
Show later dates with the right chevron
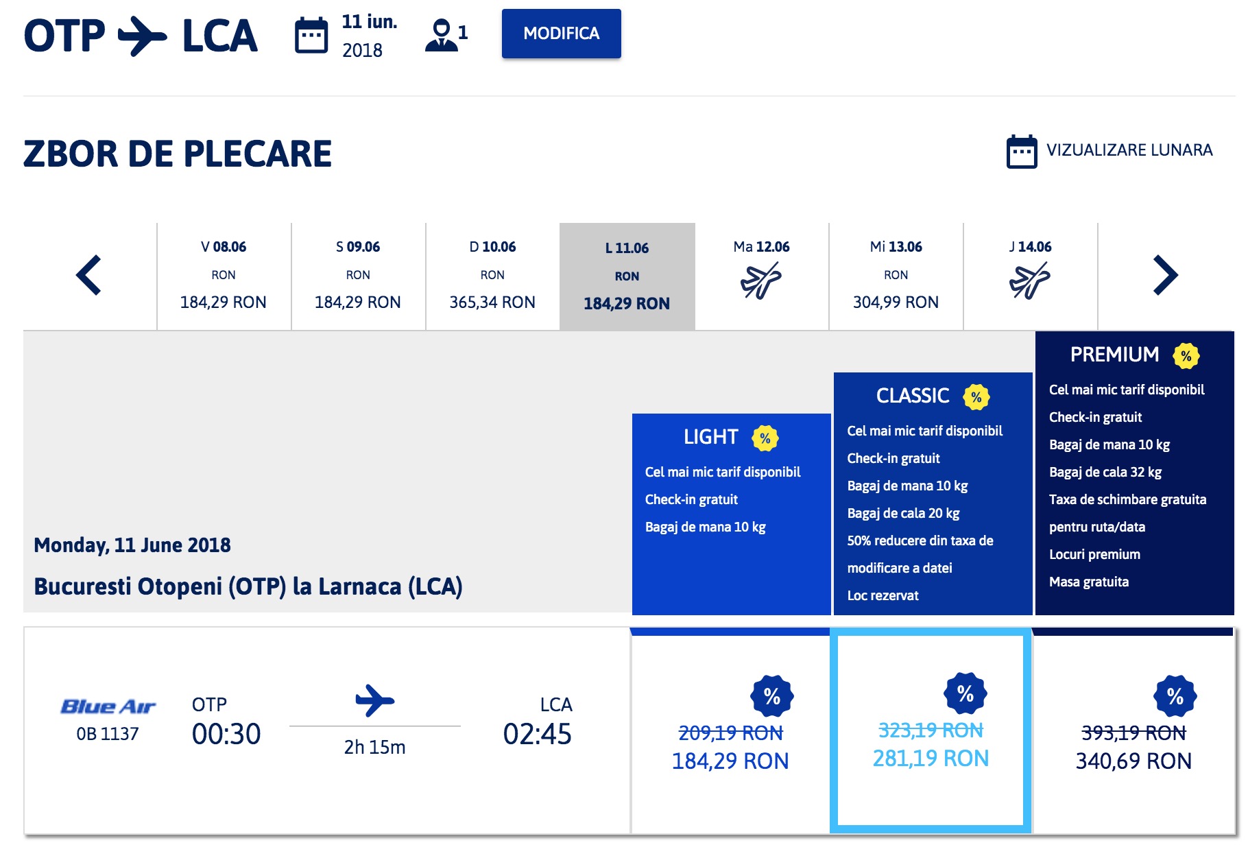pyautogui.click(x=1165, y=275)
